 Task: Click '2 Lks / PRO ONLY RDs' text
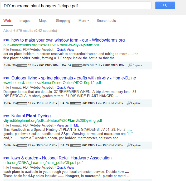tap(42, 145)
